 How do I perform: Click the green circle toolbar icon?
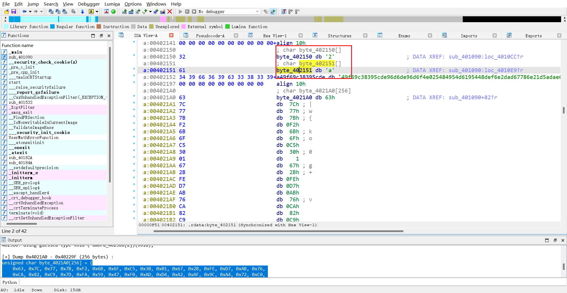(113, 12)
